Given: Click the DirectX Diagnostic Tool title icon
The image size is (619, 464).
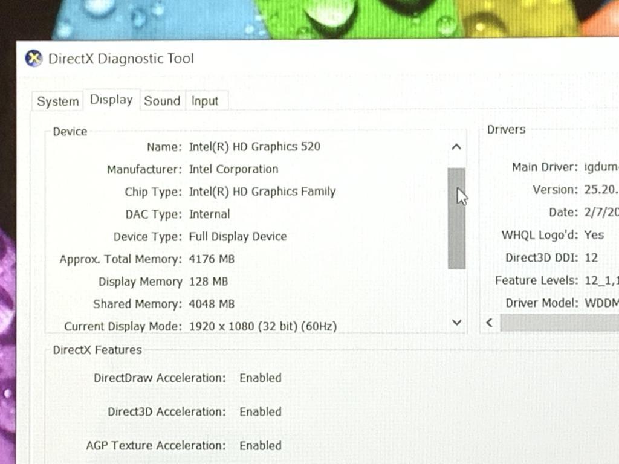Looking at the screenshot, I should coord(34,59).
